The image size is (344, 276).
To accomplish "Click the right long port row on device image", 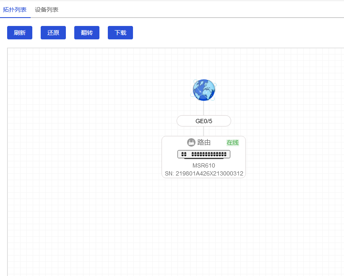I will tap(209, 154).
